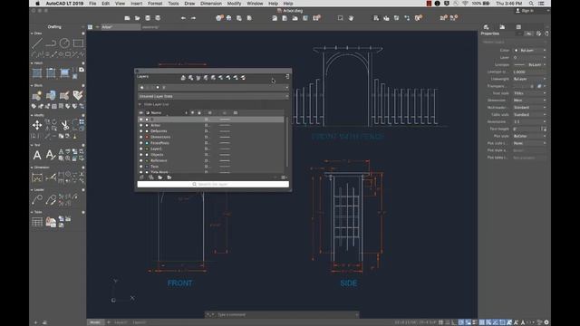This screenshot has height=326, width=580.
Task: Select the Line tool in Draw panel
Action: pyautogui.click(x=37, y=43)
